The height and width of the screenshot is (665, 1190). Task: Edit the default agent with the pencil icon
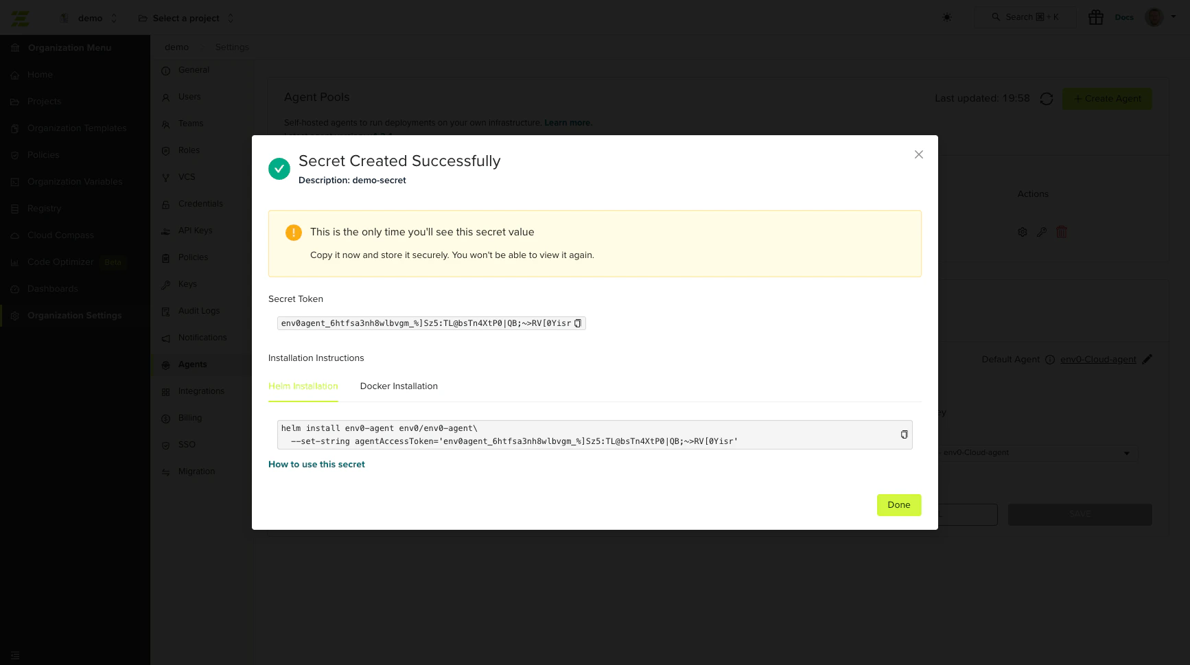pos(1149,359)
